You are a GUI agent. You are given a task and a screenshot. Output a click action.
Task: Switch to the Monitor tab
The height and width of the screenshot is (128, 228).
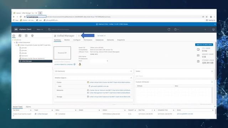pos(67,40)
